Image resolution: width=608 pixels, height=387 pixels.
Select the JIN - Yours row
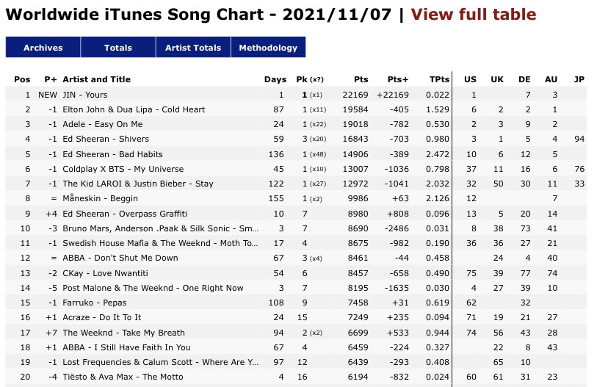click(x=85, y=95)
